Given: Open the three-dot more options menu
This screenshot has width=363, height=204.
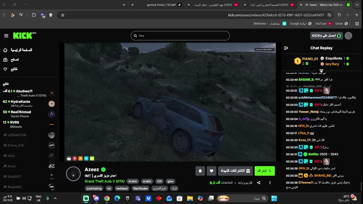Looking at the screenshot, I should tap(270, 183).
